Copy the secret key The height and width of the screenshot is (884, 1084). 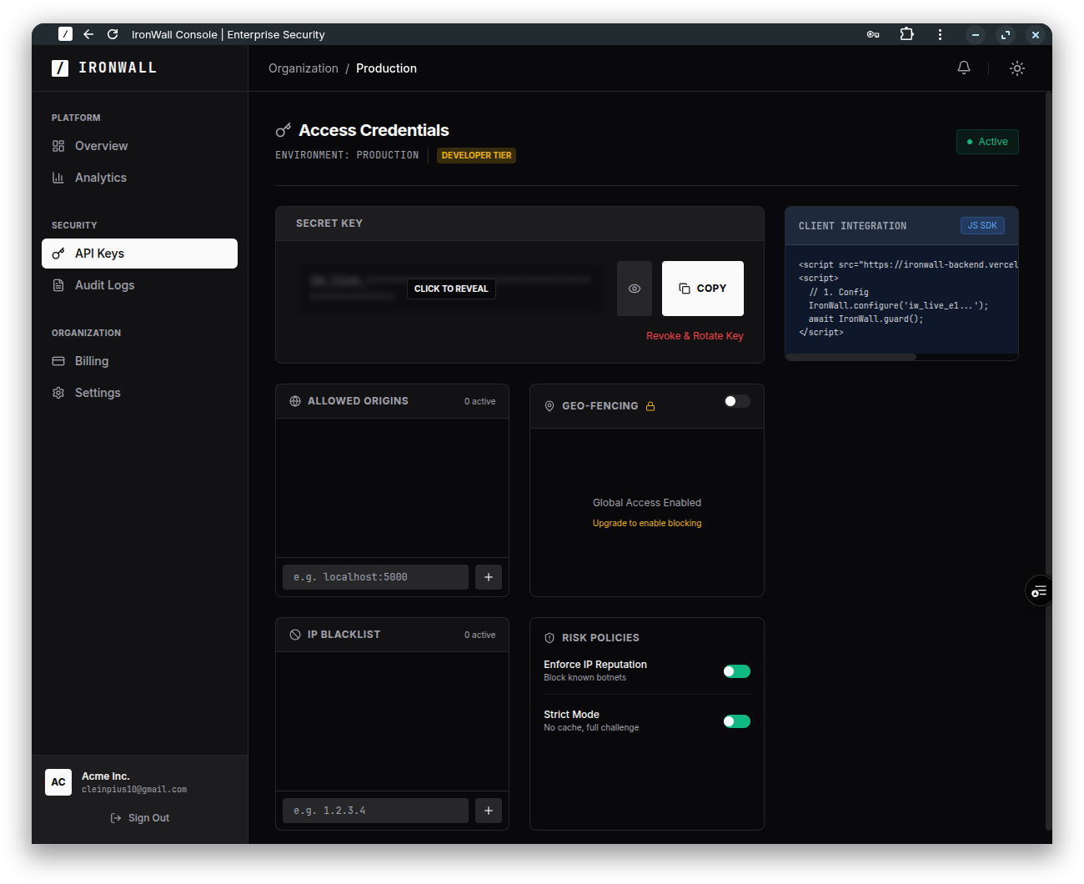point(703,288)
